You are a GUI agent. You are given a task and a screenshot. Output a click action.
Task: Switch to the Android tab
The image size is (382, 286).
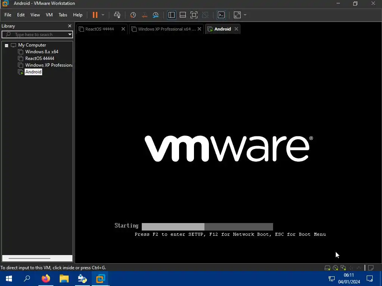point(222,29)
